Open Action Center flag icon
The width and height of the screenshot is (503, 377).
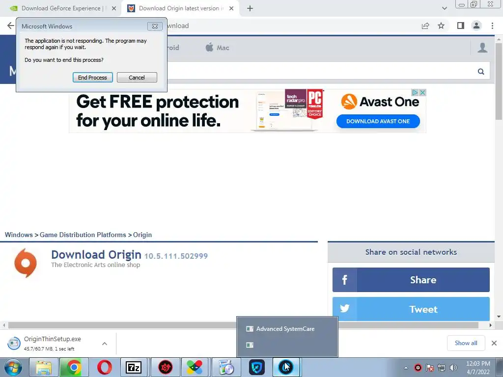pyautogui.click(x=429, y=368)
